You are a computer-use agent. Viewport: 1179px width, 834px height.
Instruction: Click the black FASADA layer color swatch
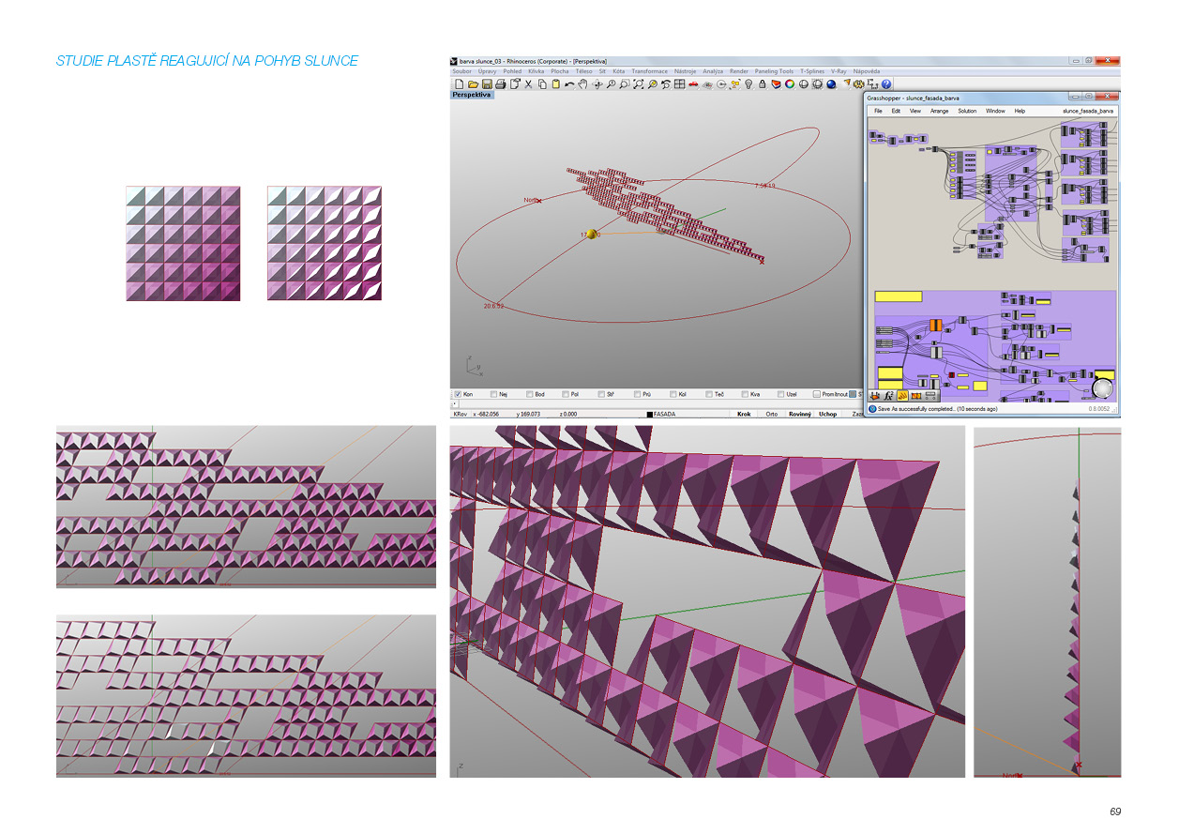(649, 414)
